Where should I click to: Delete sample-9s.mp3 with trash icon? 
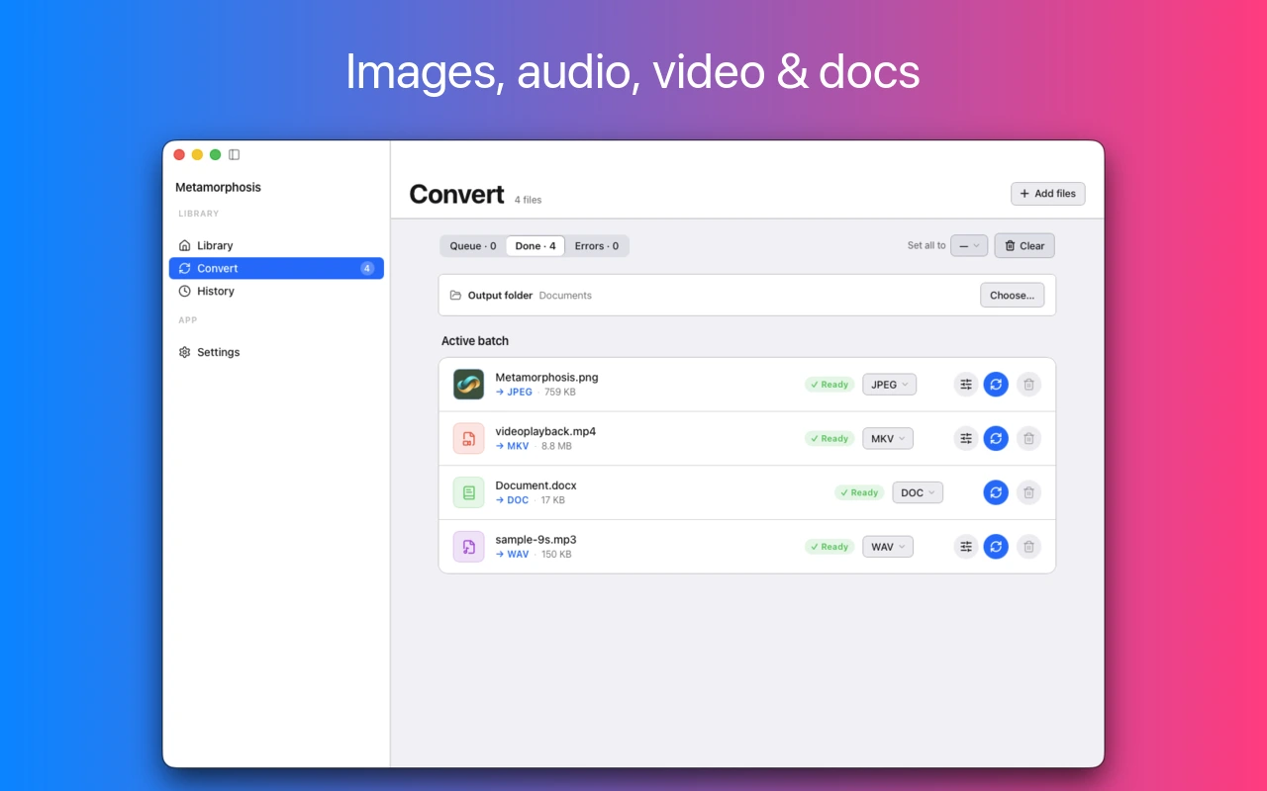pyautogui.click(x=1028, y=546)
